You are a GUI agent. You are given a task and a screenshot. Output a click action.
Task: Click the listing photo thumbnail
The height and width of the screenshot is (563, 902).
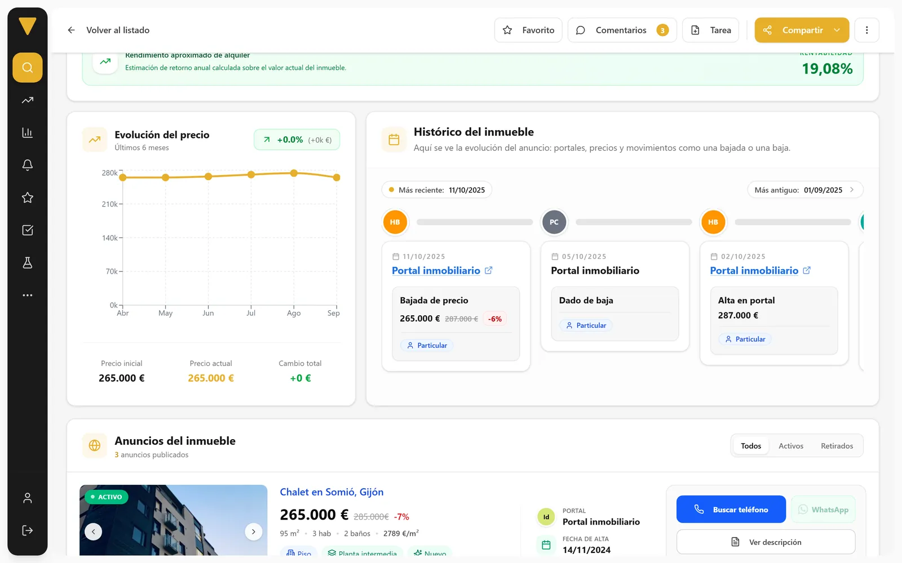click(x=174, y=520)
